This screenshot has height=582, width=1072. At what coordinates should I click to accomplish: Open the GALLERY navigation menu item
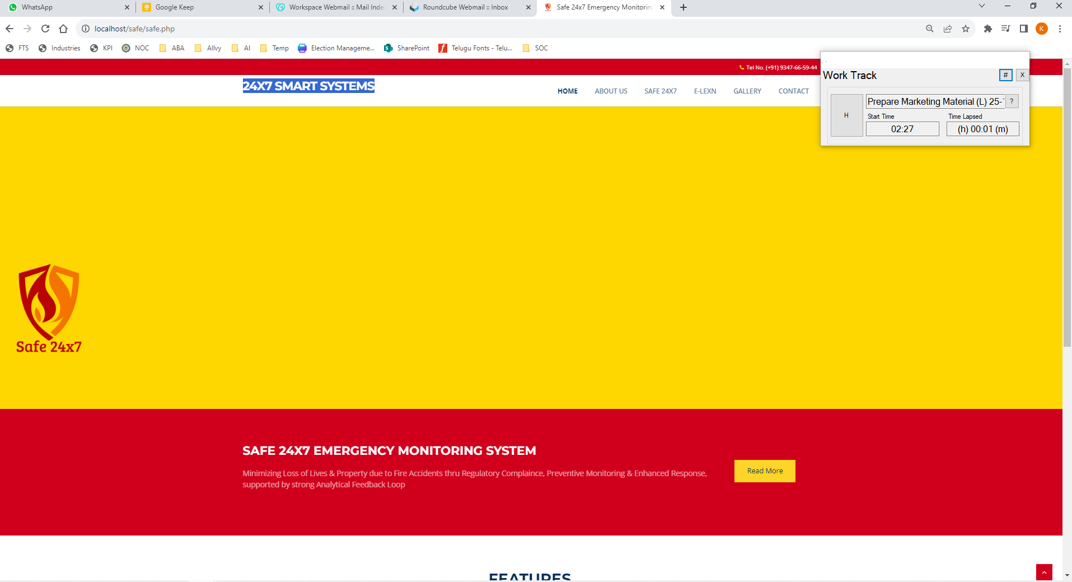747,91
